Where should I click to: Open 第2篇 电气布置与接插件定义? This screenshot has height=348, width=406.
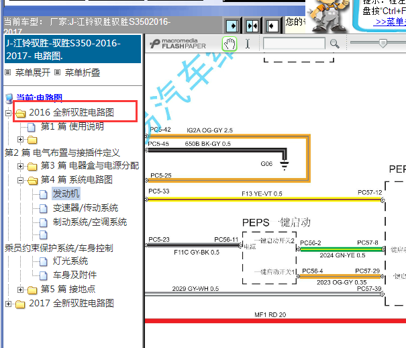(x=62, y=153)
